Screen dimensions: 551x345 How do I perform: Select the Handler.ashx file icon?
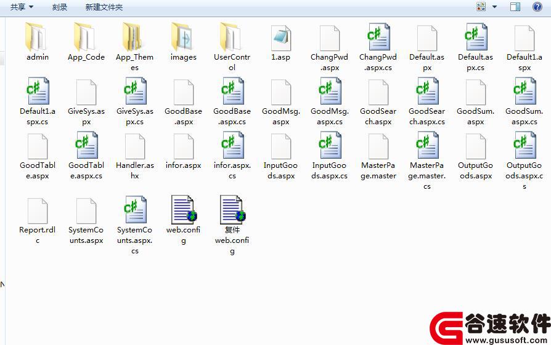click(135, 146)
